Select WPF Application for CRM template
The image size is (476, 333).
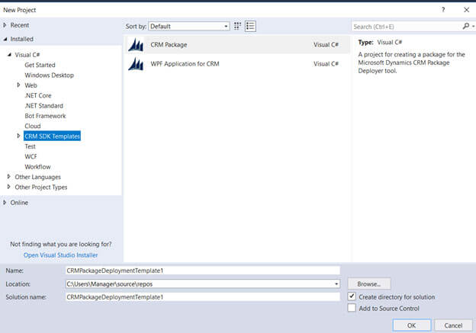[237, 64]
